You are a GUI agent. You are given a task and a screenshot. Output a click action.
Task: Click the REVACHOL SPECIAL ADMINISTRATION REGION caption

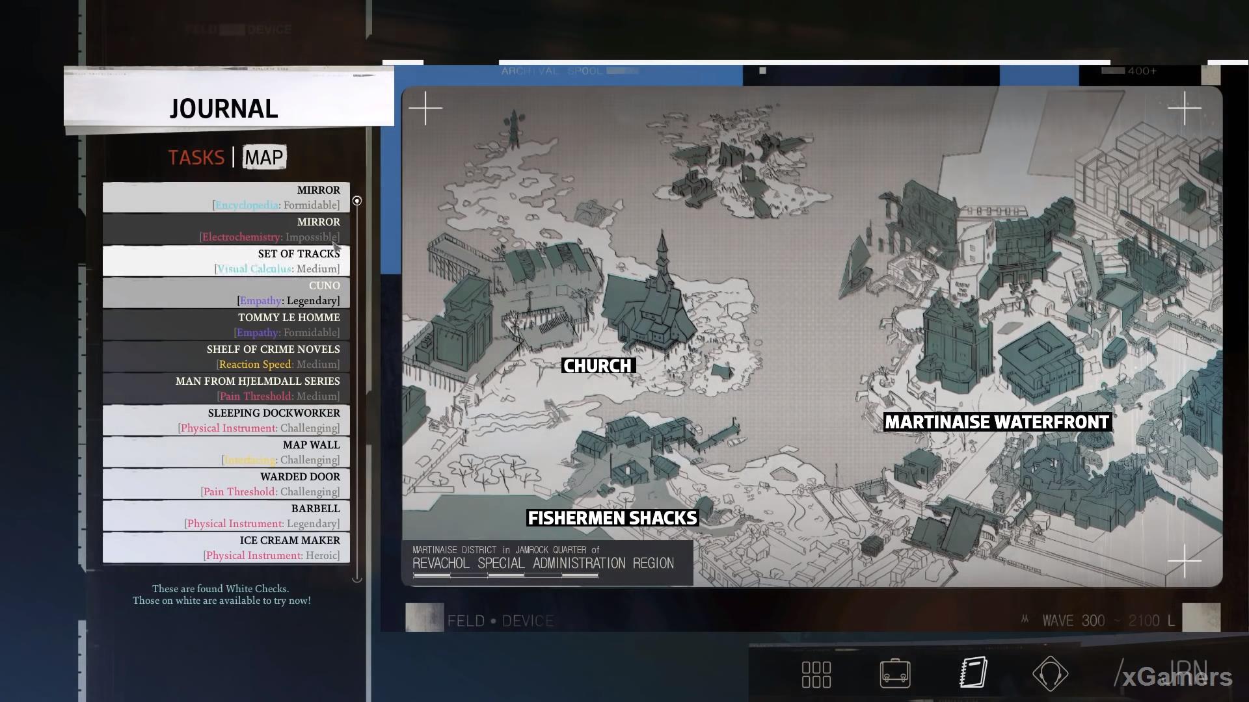(x=543, y=564)
